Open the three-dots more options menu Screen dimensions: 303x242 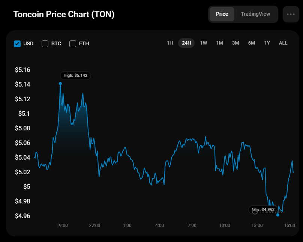tap(291, 14)
